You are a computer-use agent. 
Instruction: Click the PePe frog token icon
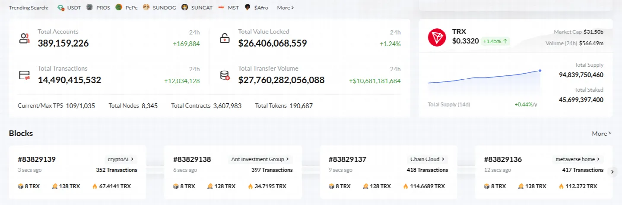[119, 7]
